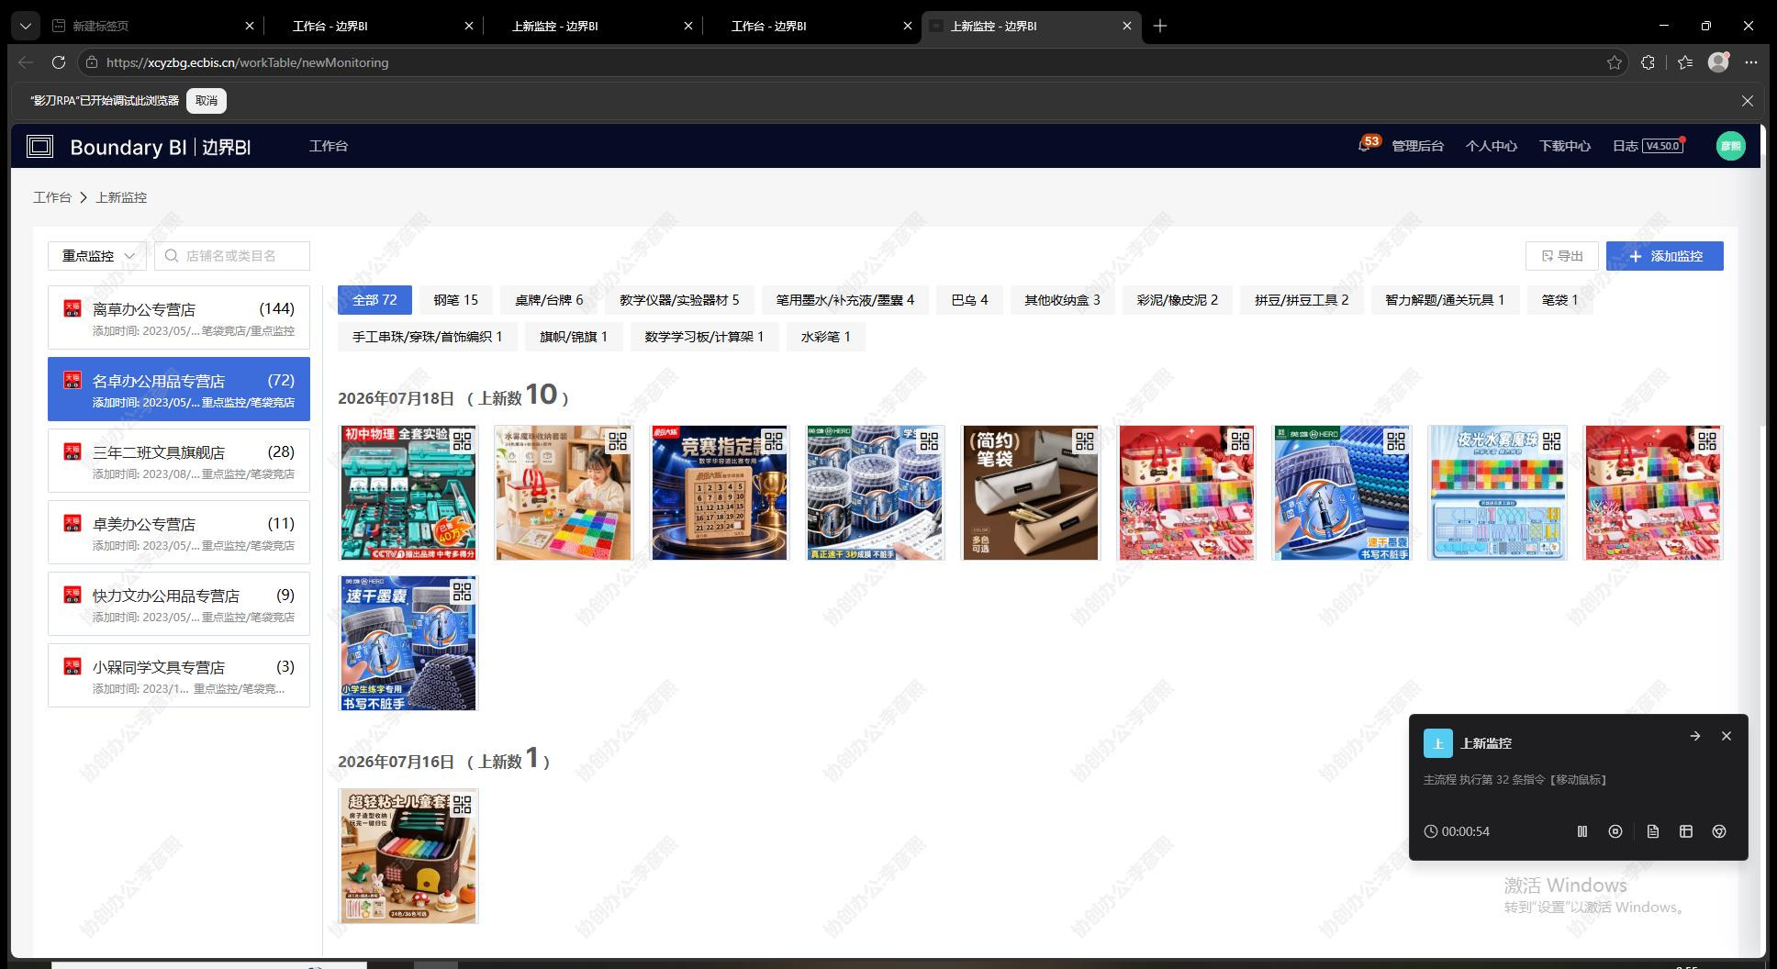
Task: Filter by 彩泥/橡皮泥 2 category
Action: point(1178,300)
